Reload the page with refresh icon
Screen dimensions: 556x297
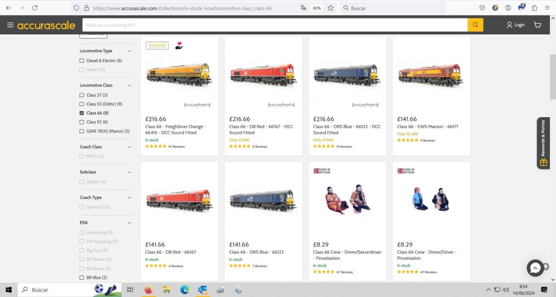click(34, 8)
